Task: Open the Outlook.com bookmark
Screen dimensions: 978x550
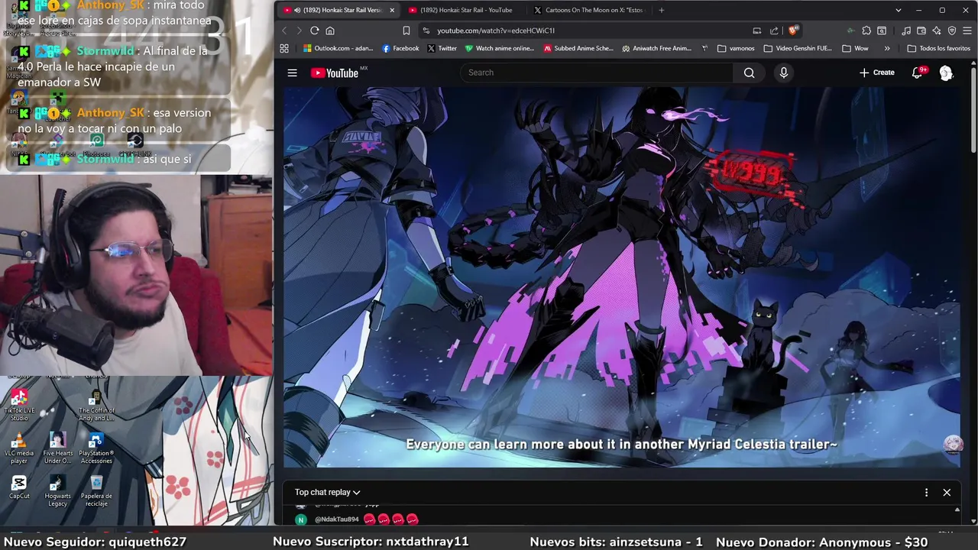Action: click(x=338, y=48)
